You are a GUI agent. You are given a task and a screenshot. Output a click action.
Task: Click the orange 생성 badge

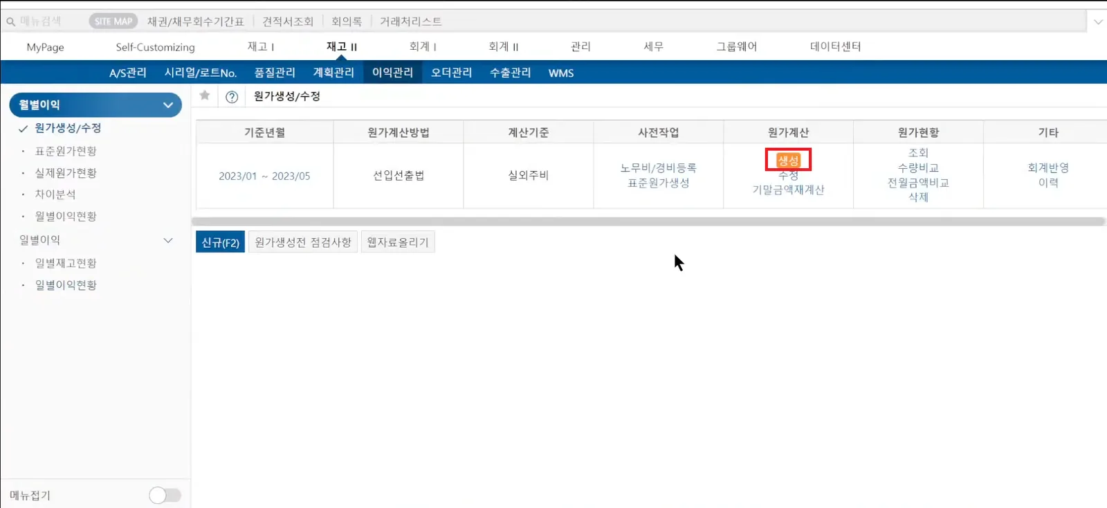(788, 160)
